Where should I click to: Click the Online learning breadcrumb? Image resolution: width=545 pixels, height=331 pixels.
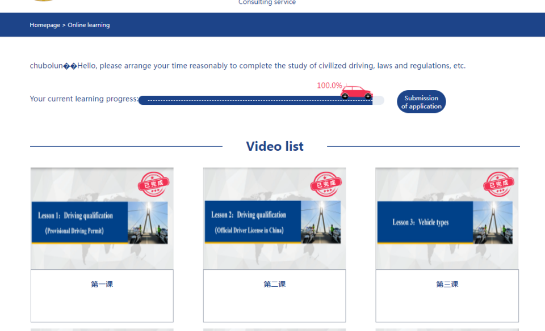pyautogui.click(x=89, y=25)
